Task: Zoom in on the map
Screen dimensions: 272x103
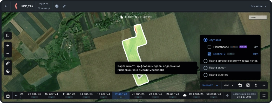Action: (8, 46)
